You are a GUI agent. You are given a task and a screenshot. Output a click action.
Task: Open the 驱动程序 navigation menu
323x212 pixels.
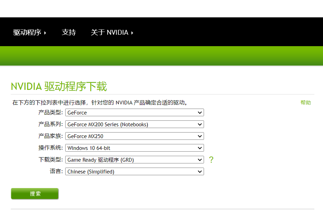click(29, 32)
